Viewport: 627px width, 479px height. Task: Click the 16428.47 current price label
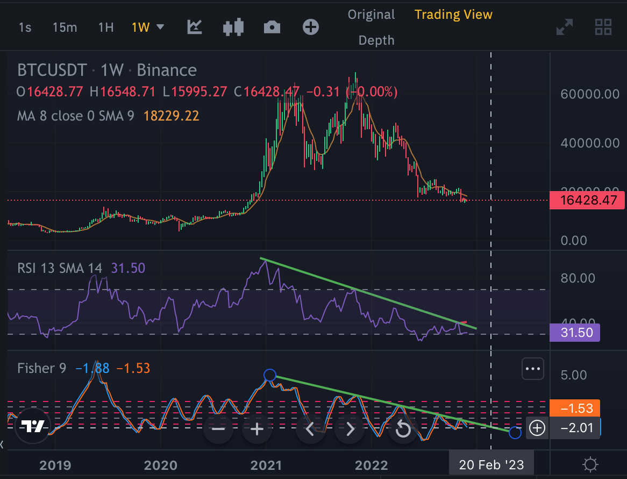point(587,200)
